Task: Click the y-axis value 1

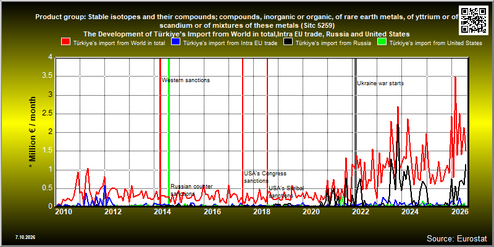Action: tap(50, 170)
